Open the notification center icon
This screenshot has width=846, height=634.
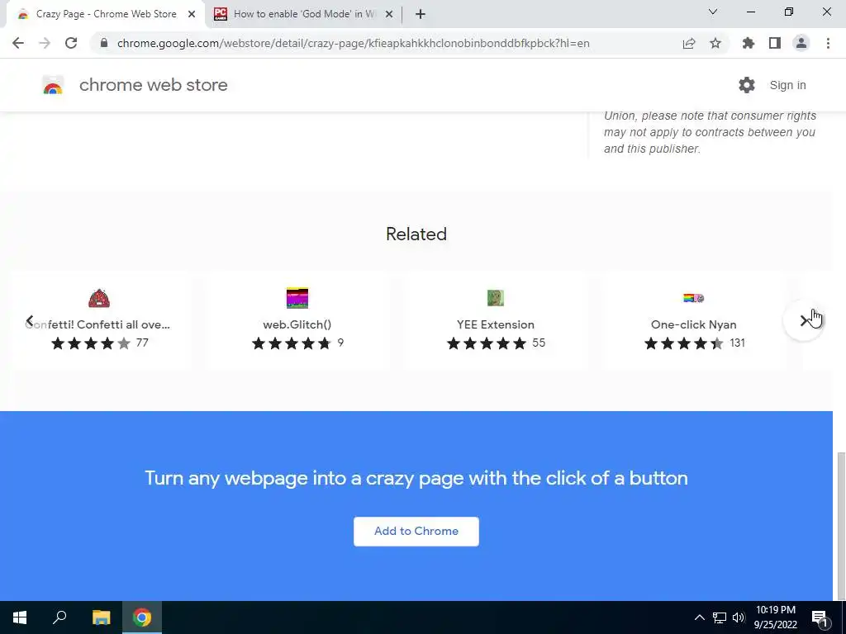(820, 617)
